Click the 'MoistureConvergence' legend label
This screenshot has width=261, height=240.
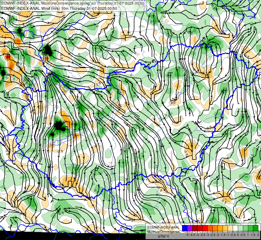pos(163,232)
